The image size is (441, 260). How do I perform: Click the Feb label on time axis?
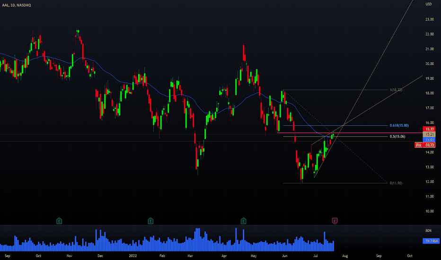point(162,256)
